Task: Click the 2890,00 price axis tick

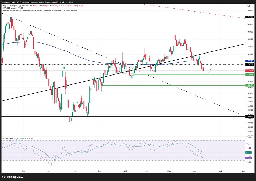Action: point(250,39)
